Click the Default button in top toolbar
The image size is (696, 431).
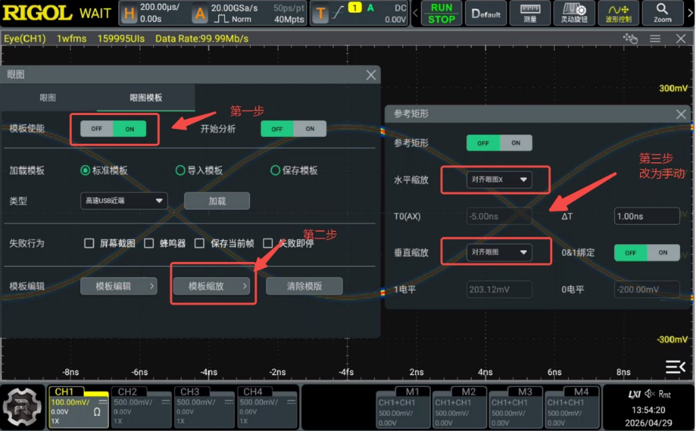(486, 13)
